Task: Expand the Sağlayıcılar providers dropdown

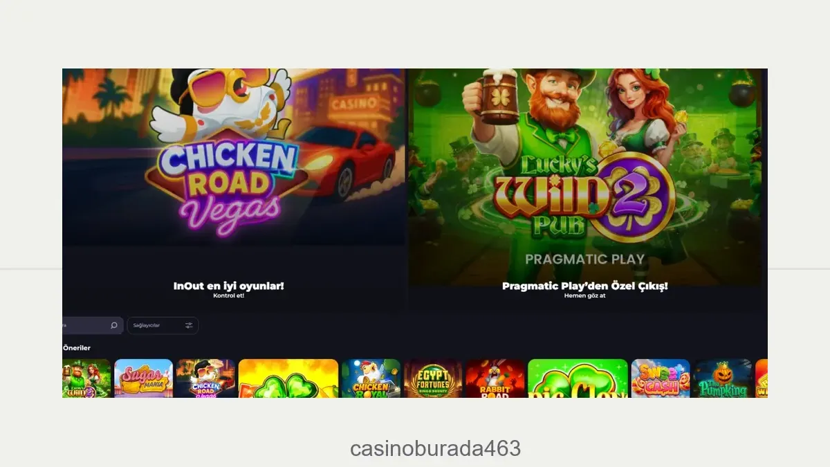Action: (x=163, y=325)
